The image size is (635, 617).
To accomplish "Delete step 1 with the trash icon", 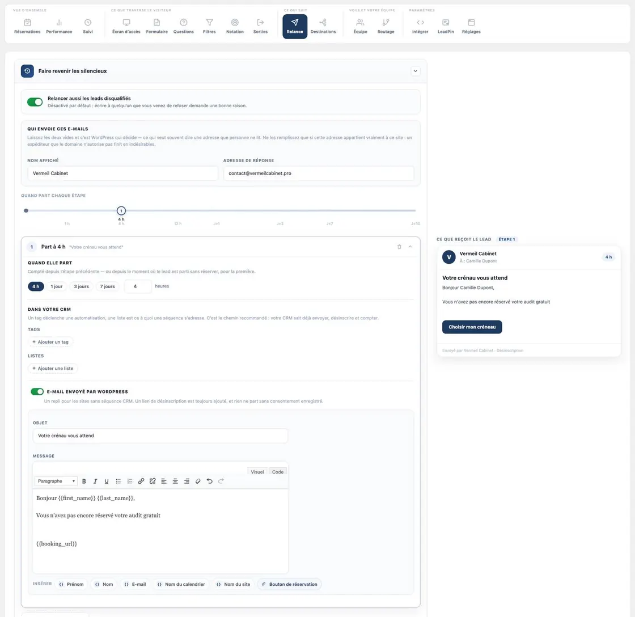I will point(399,247).
